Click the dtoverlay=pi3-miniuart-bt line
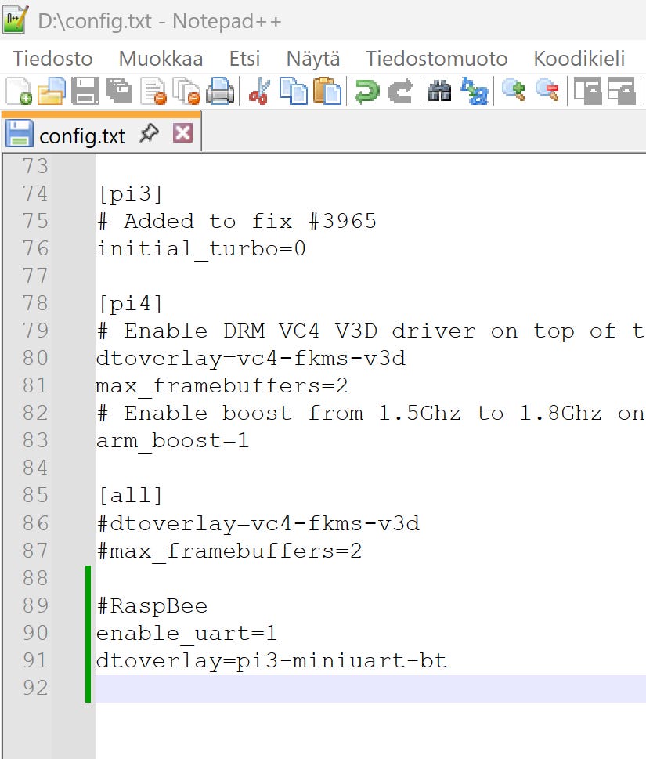Screen dimensions: 646x759 [271, 661]
